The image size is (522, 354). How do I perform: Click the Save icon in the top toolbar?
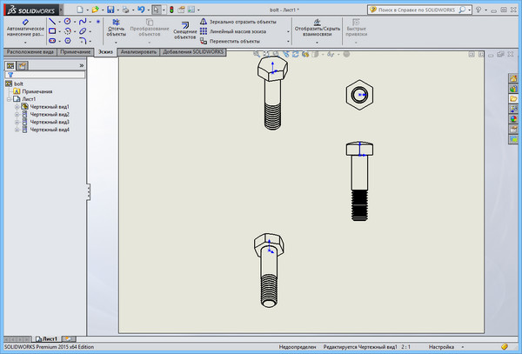(x=110, y=9)
